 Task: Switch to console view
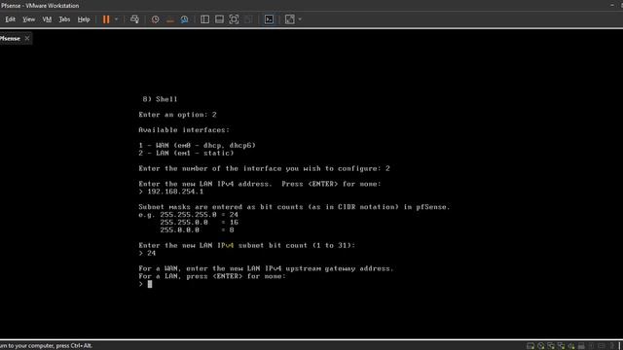tap(269, 19)
